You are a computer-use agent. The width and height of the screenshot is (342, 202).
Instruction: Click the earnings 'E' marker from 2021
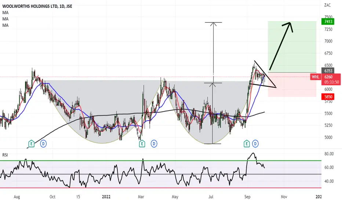tap(32, 144)
